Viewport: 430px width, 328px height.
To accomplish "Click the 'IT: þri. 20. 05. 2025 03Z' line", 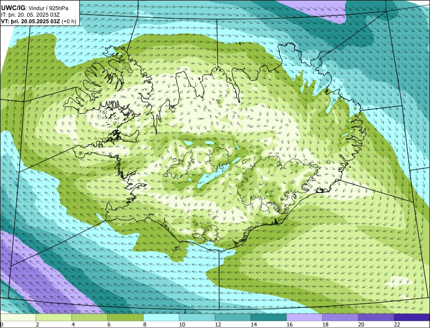I will [30, 15].
